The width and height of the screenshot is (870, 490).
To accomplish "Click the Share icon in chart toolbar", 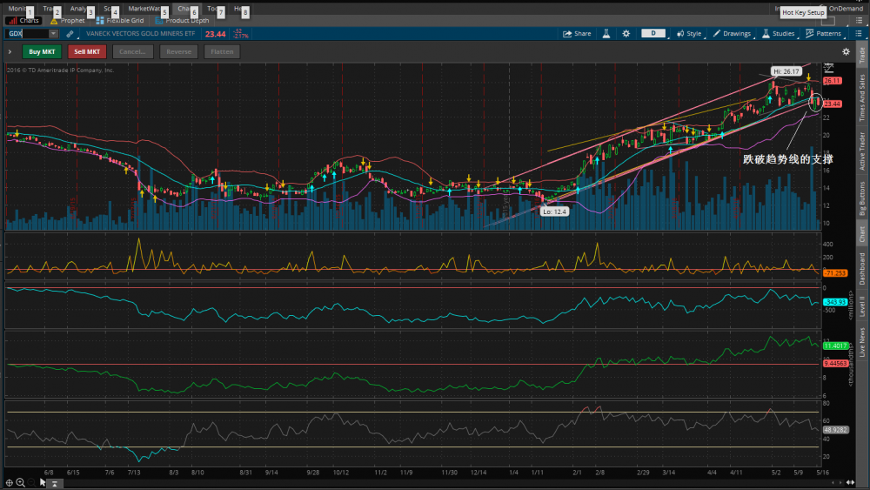I will click(x=577, y=34).
